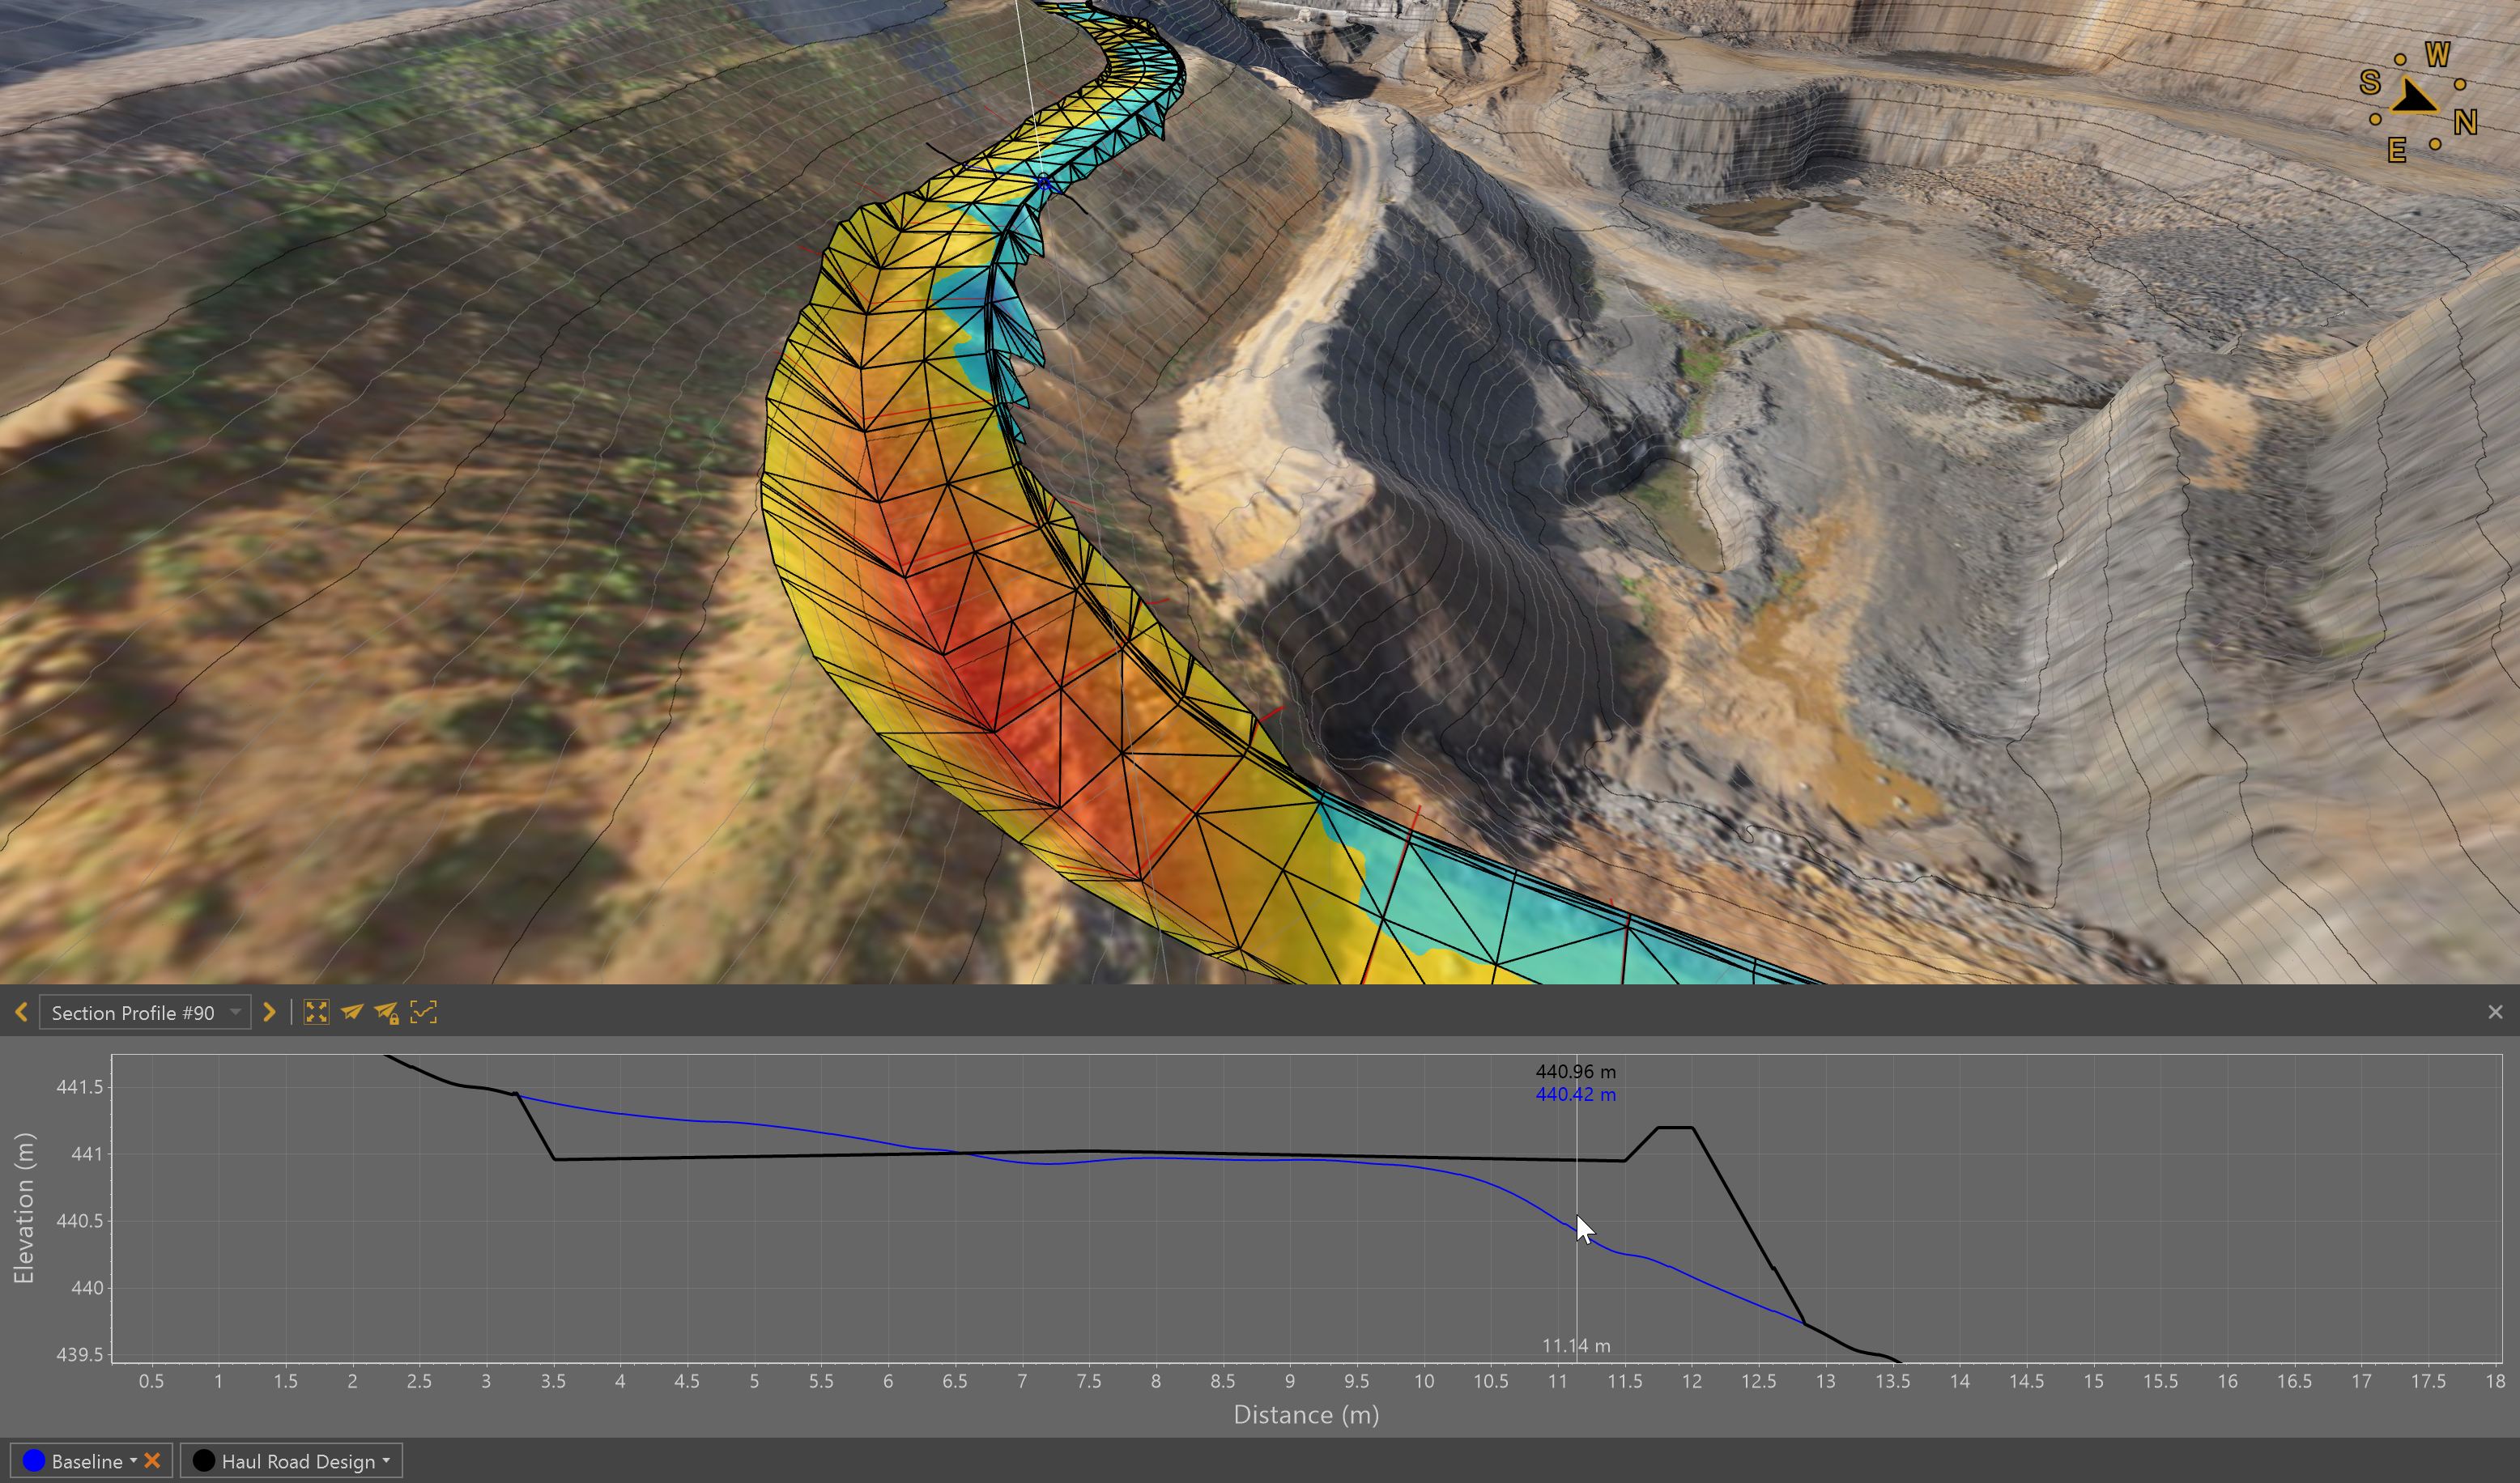Click the blue Baseline color swatch
Viewport: 2520px width, 1483px height.
[x=34, y=1461]
